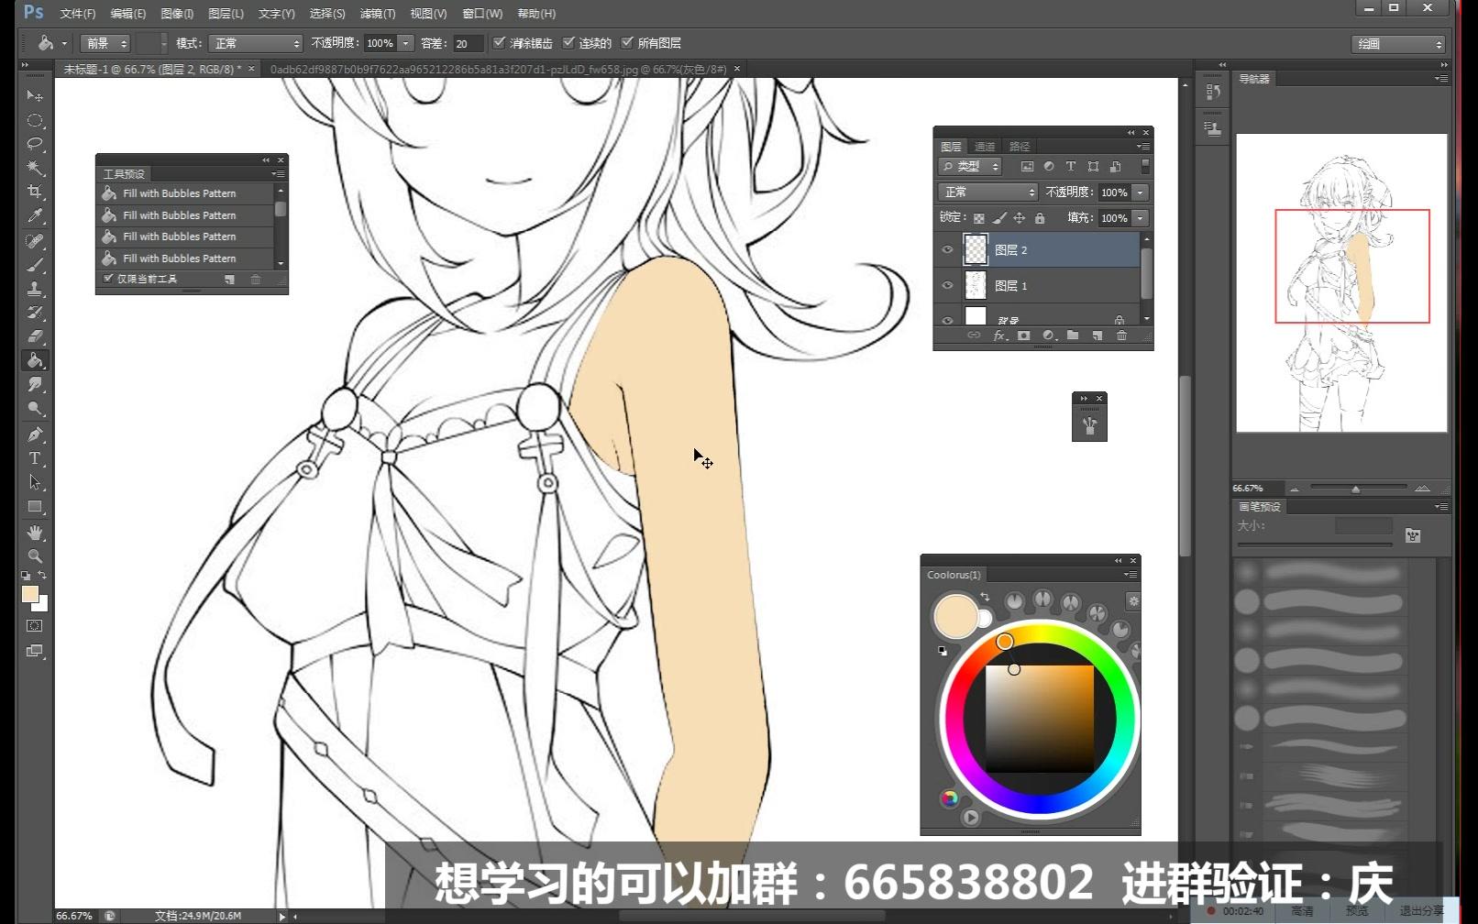Select the Type tool
The height and width of the screenshot is (924, 1478).
click(35, 458)
